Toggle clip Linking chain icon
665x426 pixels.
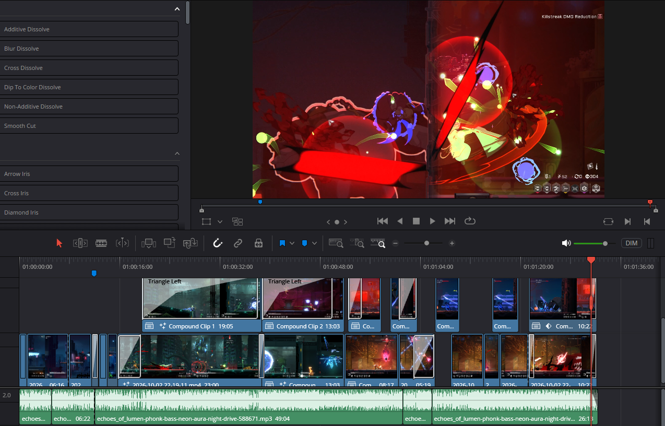[x=238, y=243]
